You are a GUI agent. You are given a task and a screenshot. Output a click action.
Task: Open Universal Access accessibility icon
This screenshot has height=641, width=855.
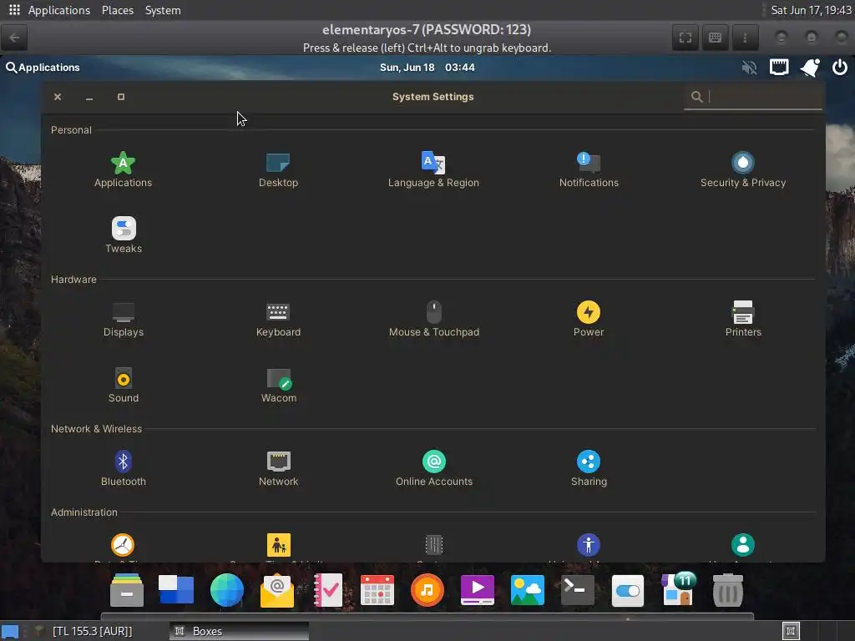[x=589, y=544]
